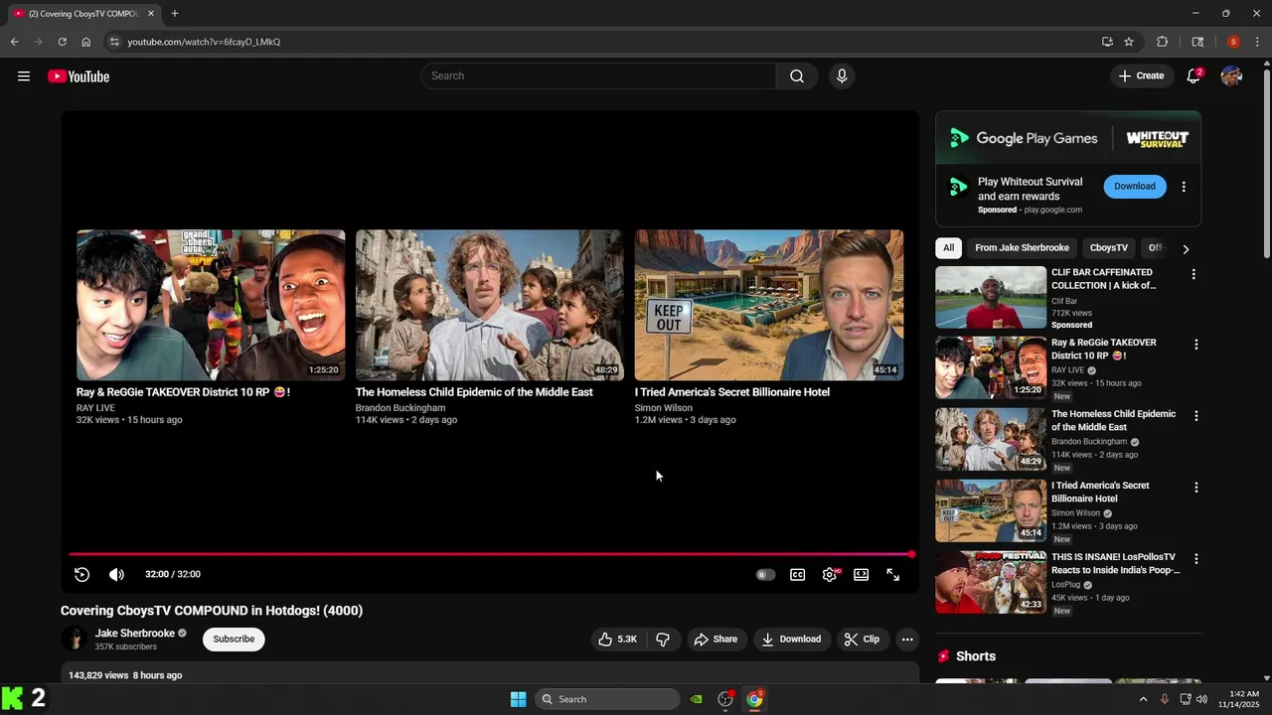
Task: Enter full screen mode
Action: point(893,575)
